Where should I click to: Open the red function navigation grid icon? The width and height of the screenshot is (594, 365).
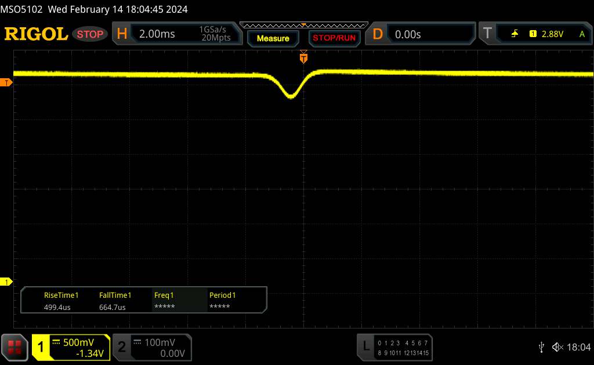[x=15, y=347]
